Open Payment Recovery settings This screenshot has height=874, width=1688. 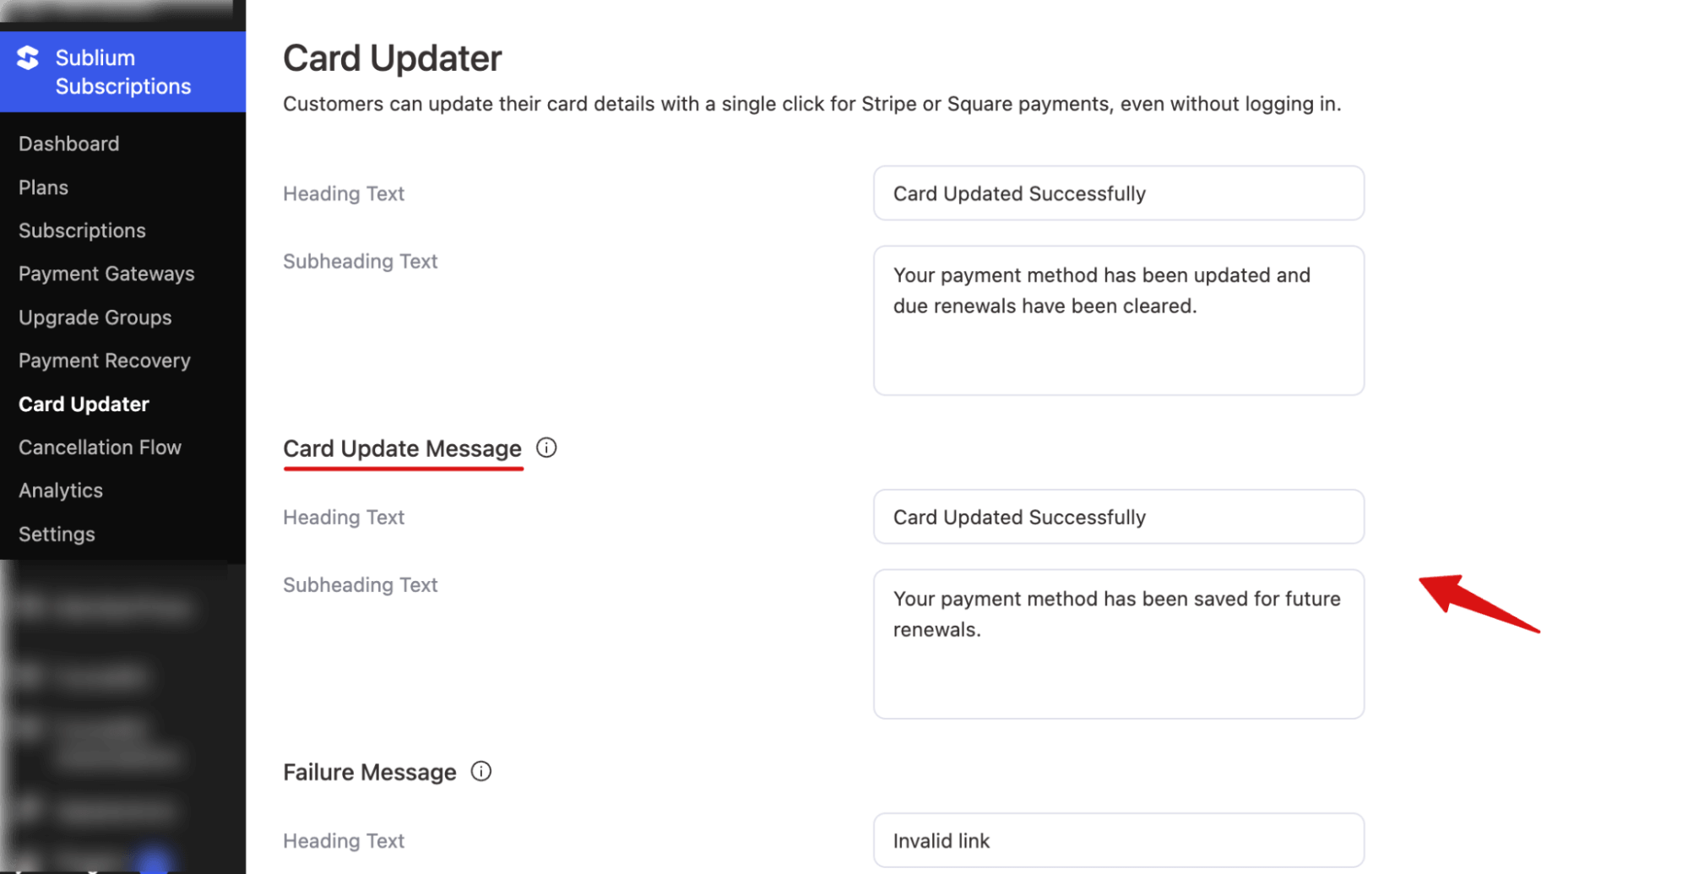[x=104, y=361]
